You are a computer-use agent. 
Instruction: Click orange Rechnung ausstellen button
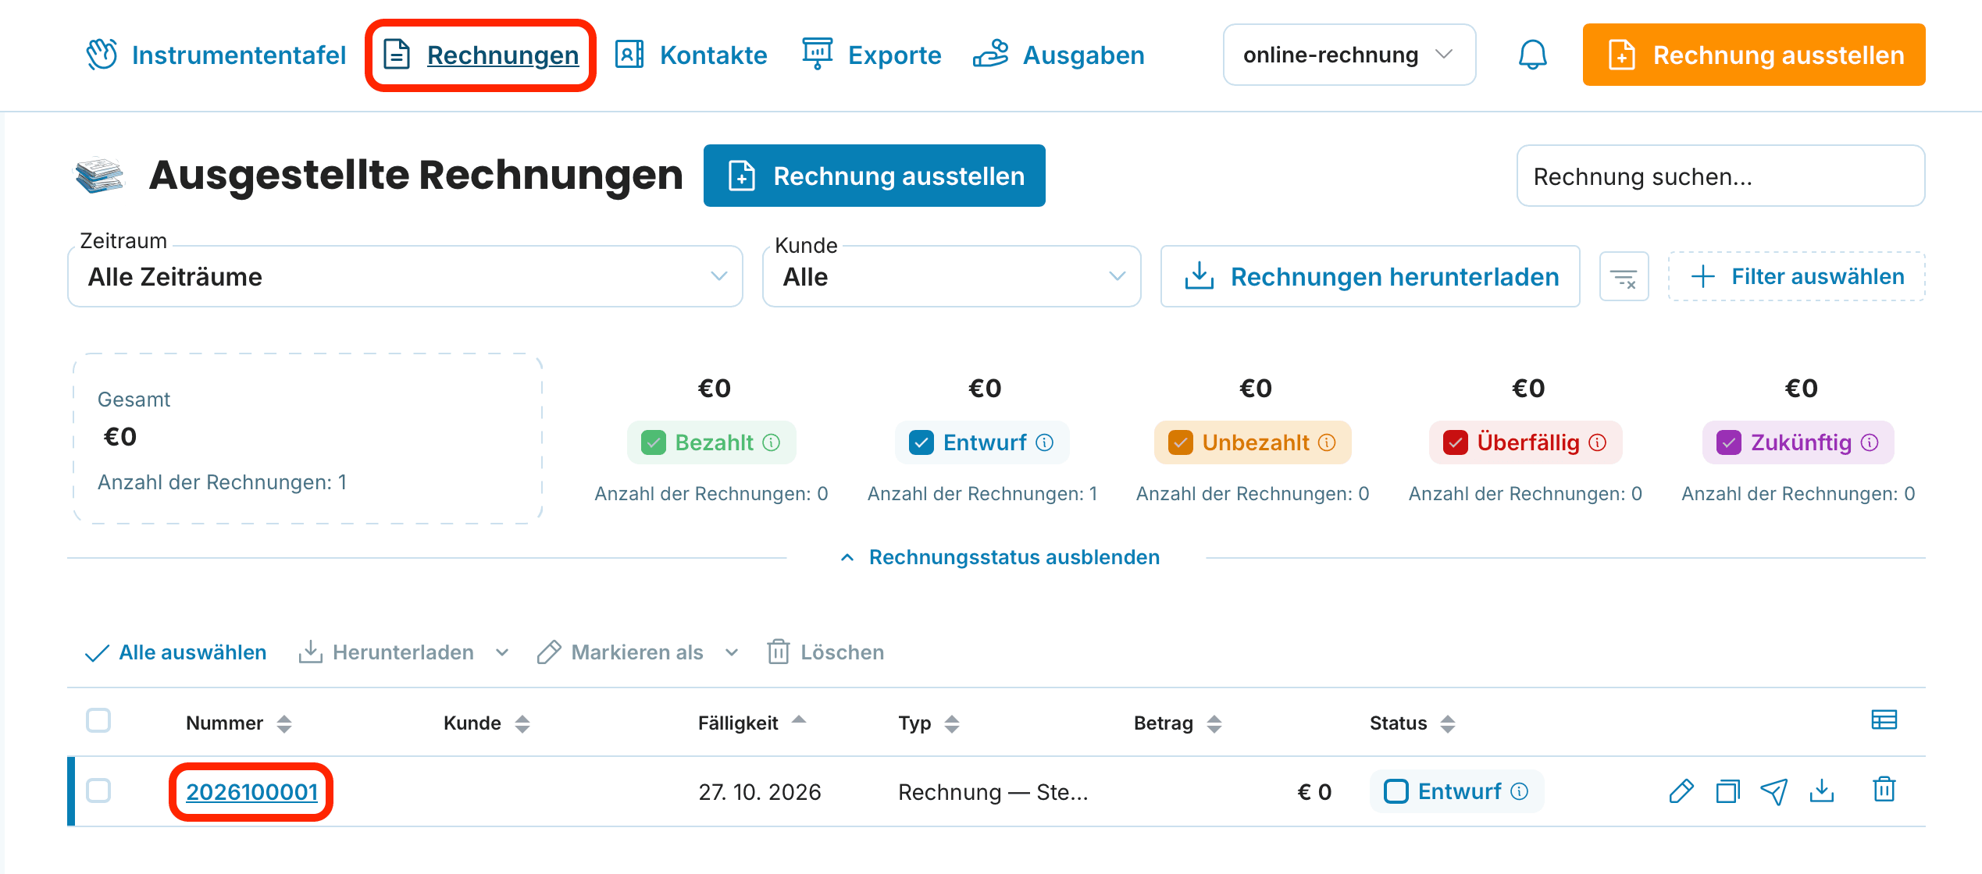(x=1754, y=55)
